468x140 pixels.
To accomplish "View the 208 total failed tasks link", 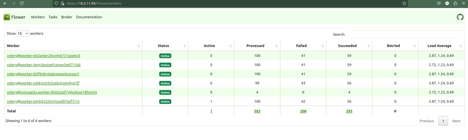I will [303, 111].
